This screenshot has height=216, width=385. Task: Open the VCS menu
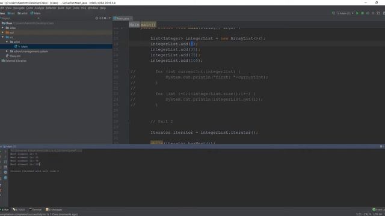(x=84, y=8)
